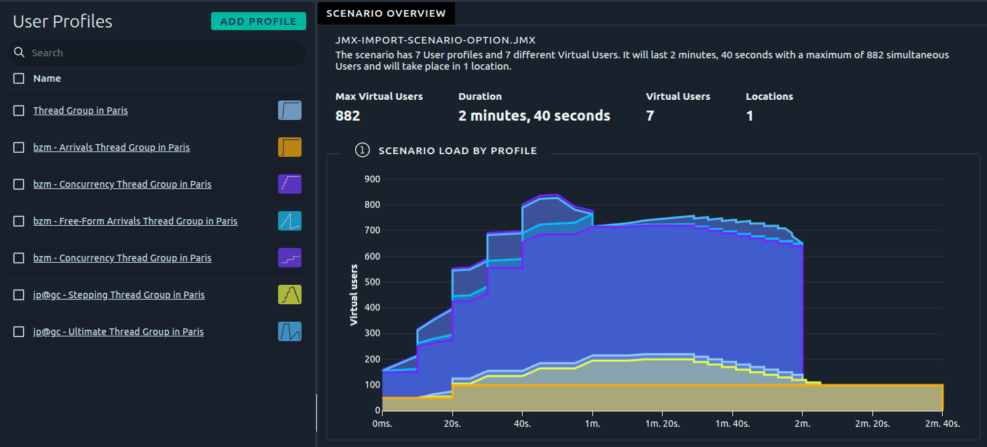Click the Thread Group load curve thumbnail icon

(289, 111)
